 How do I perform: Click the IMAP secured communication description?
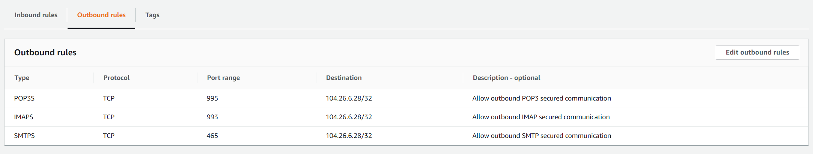click(541, 117)
